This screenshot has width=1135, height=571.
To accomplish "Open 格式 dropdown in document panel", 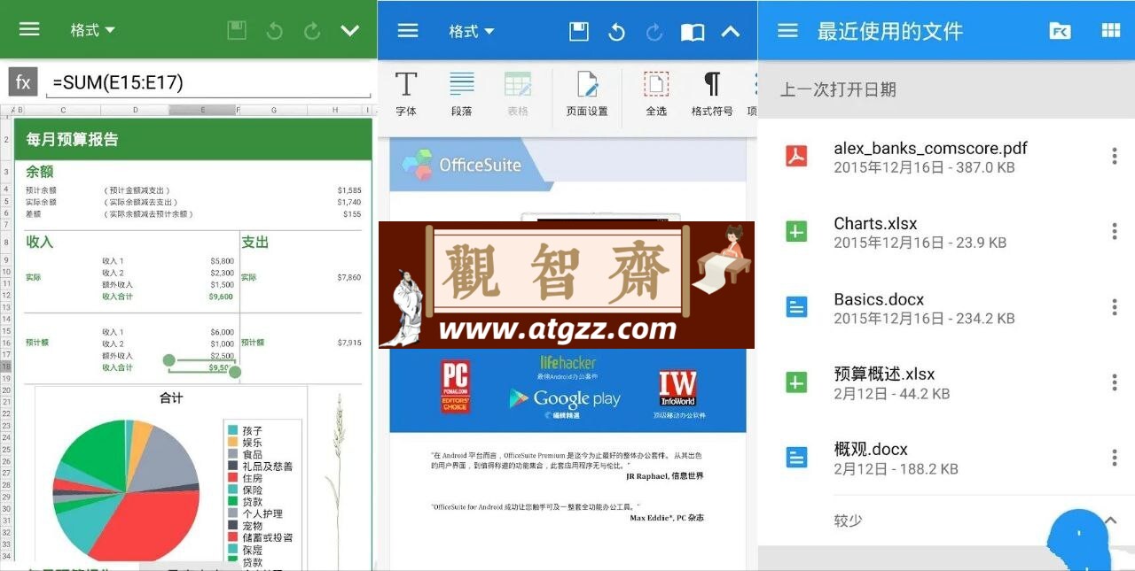I will [x=472, y=32].
